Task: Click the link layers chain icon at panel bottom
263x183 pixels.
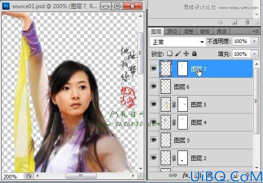Action: tap(173, 175)
